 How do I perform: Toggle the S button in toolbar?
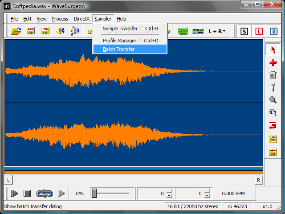point(244,32)
